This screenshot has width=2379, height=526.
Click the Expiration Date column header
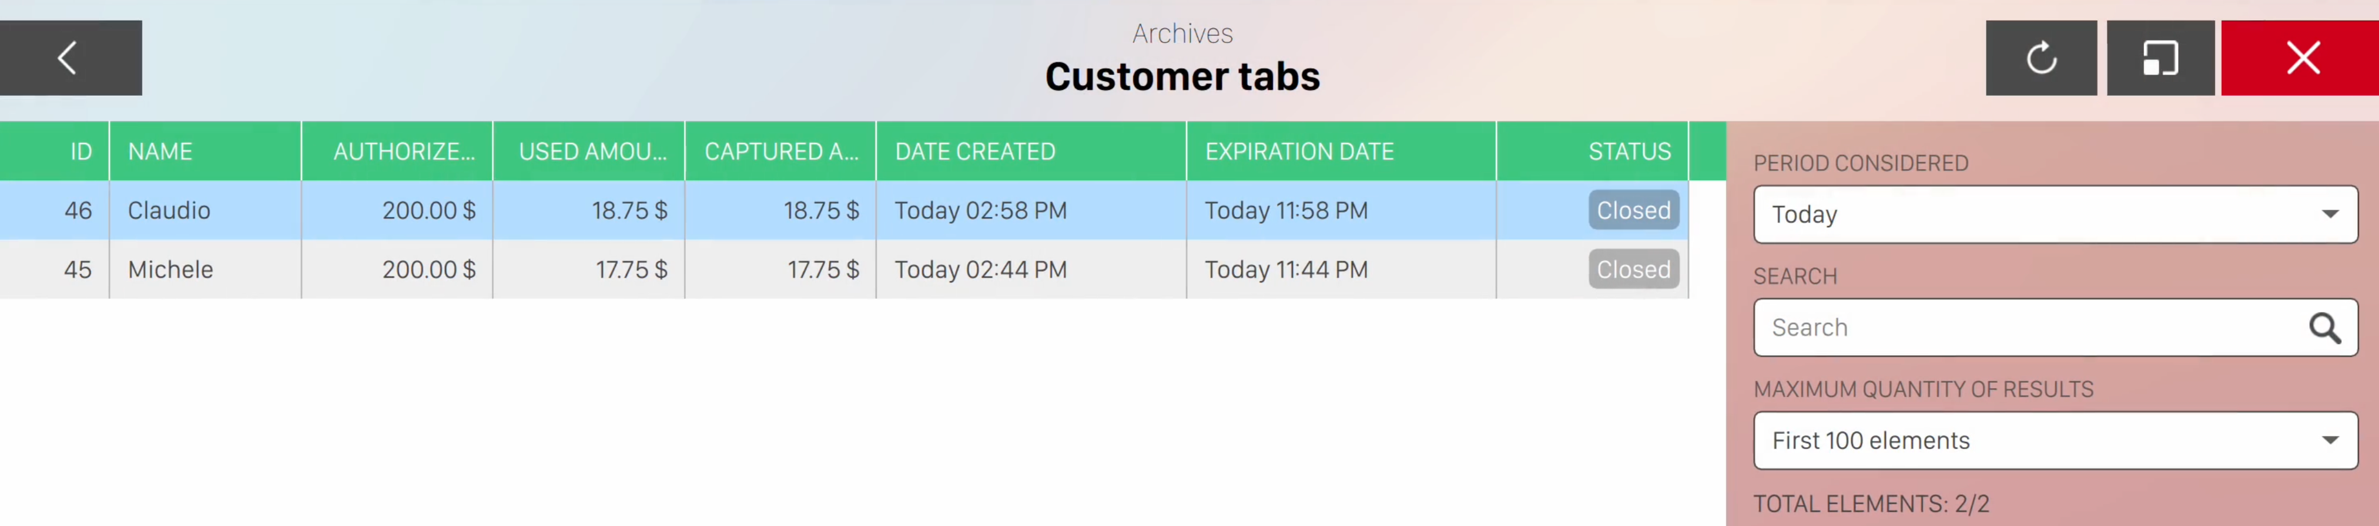pyautogui.click(x=1298, y=151)
